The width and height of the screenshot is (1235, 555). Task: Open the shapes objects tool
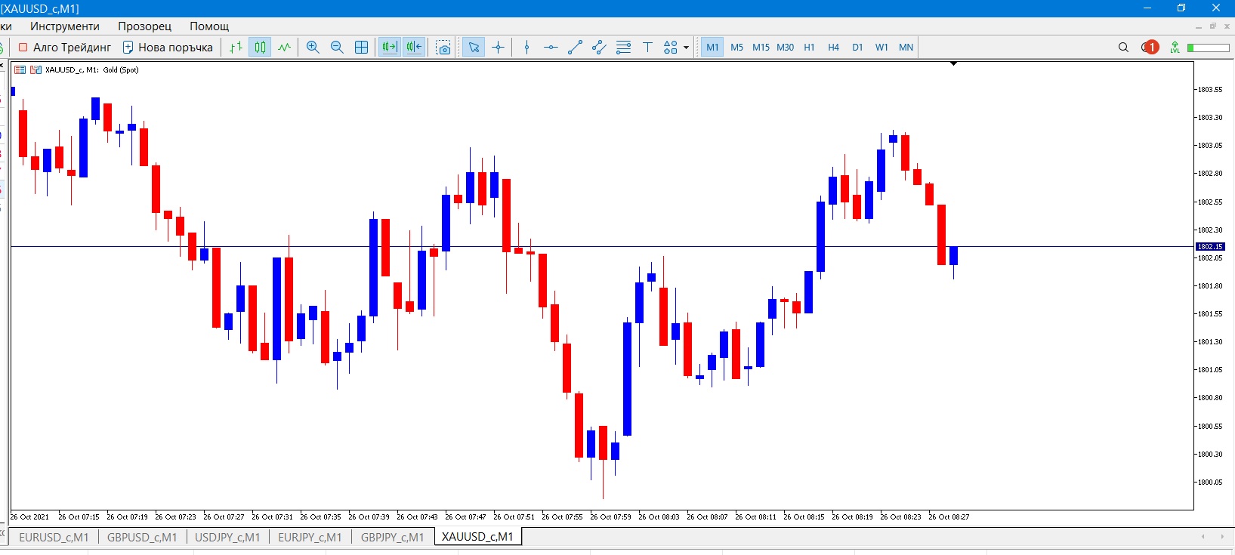point(670,47)
